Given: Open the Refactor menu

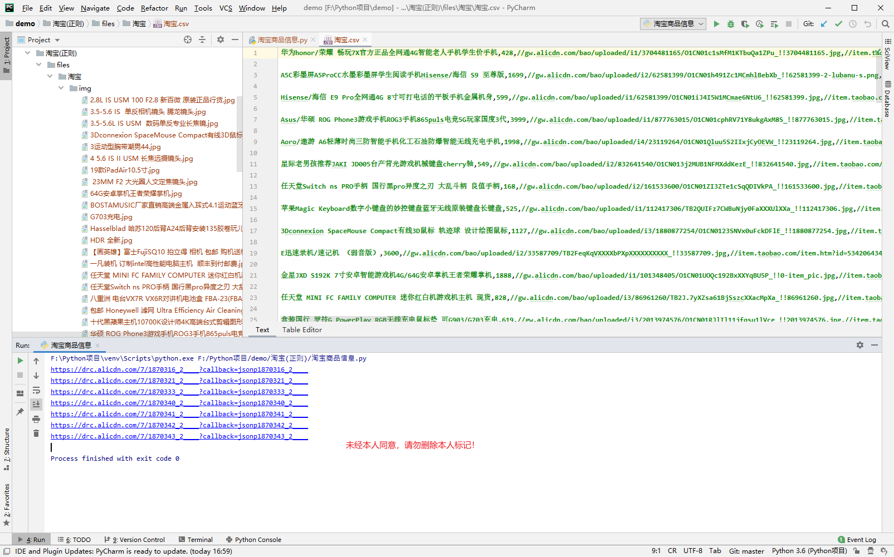Looking at the screenshot, I should click(x=154, y=8).
